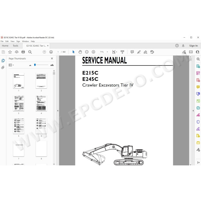Open the notifications bell
Screen dimensions: 201x201
tap(183, 45)
